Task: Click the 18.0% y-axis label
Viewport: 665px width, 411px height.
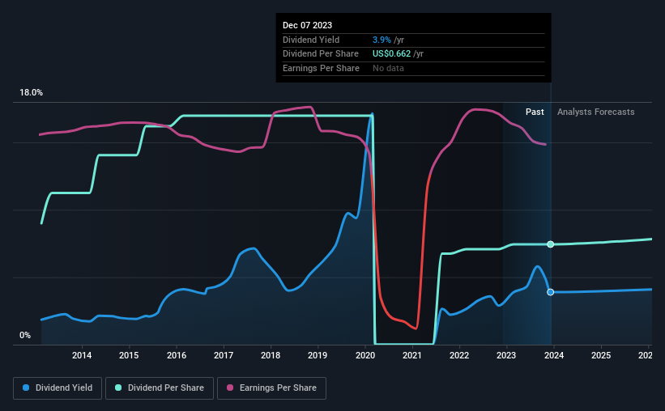Action: [x=31, y=92]
